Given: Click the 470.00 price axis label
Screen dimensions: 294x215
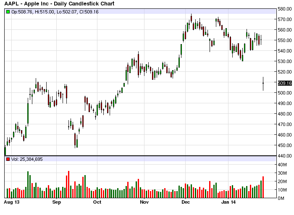Looking at the screenshot, I should (285, 124).
